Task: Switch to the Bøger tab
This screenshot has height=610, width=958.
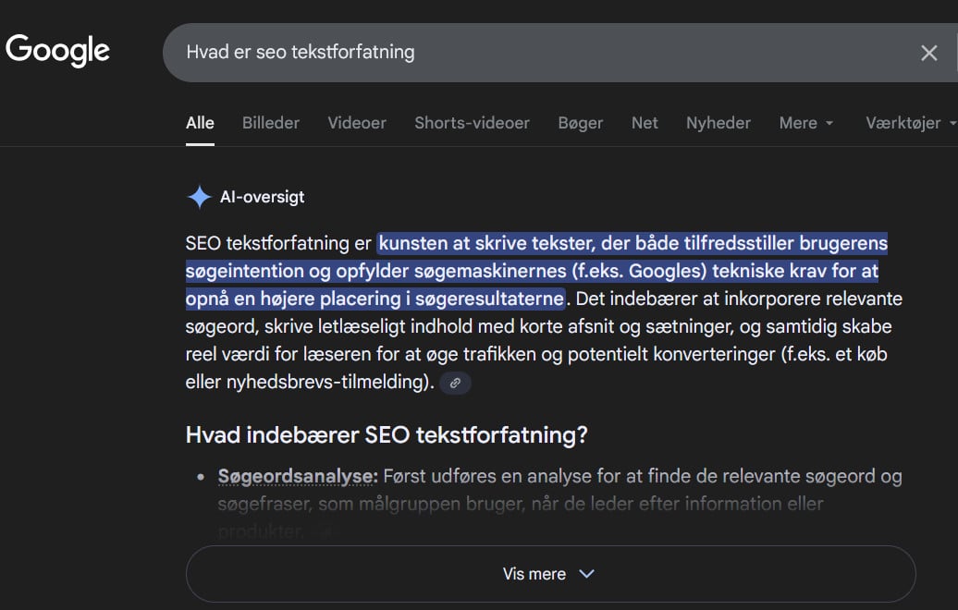Action: 581,122
